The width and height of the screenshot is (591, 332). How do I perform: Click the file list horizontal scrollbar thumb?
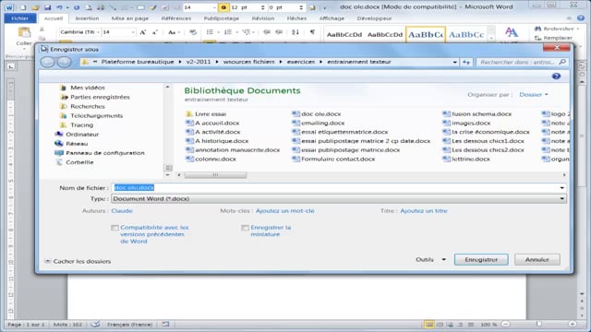point(215,175)
